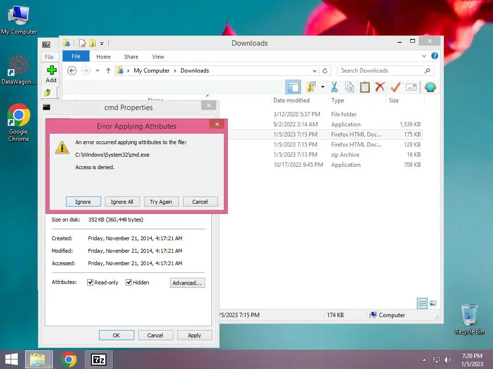This screenshot has height=369, width=493.
Task: Close the Error Applying Attributes dialog
Action: pyautogui.click(x=217, y=124)
